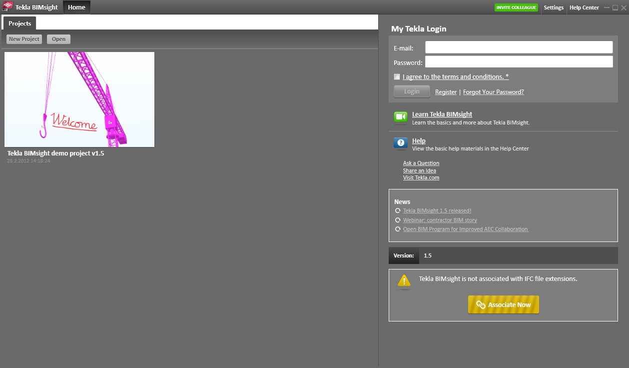
Task: Tick the terms and conditions checkbox
Action: point(397,76)
